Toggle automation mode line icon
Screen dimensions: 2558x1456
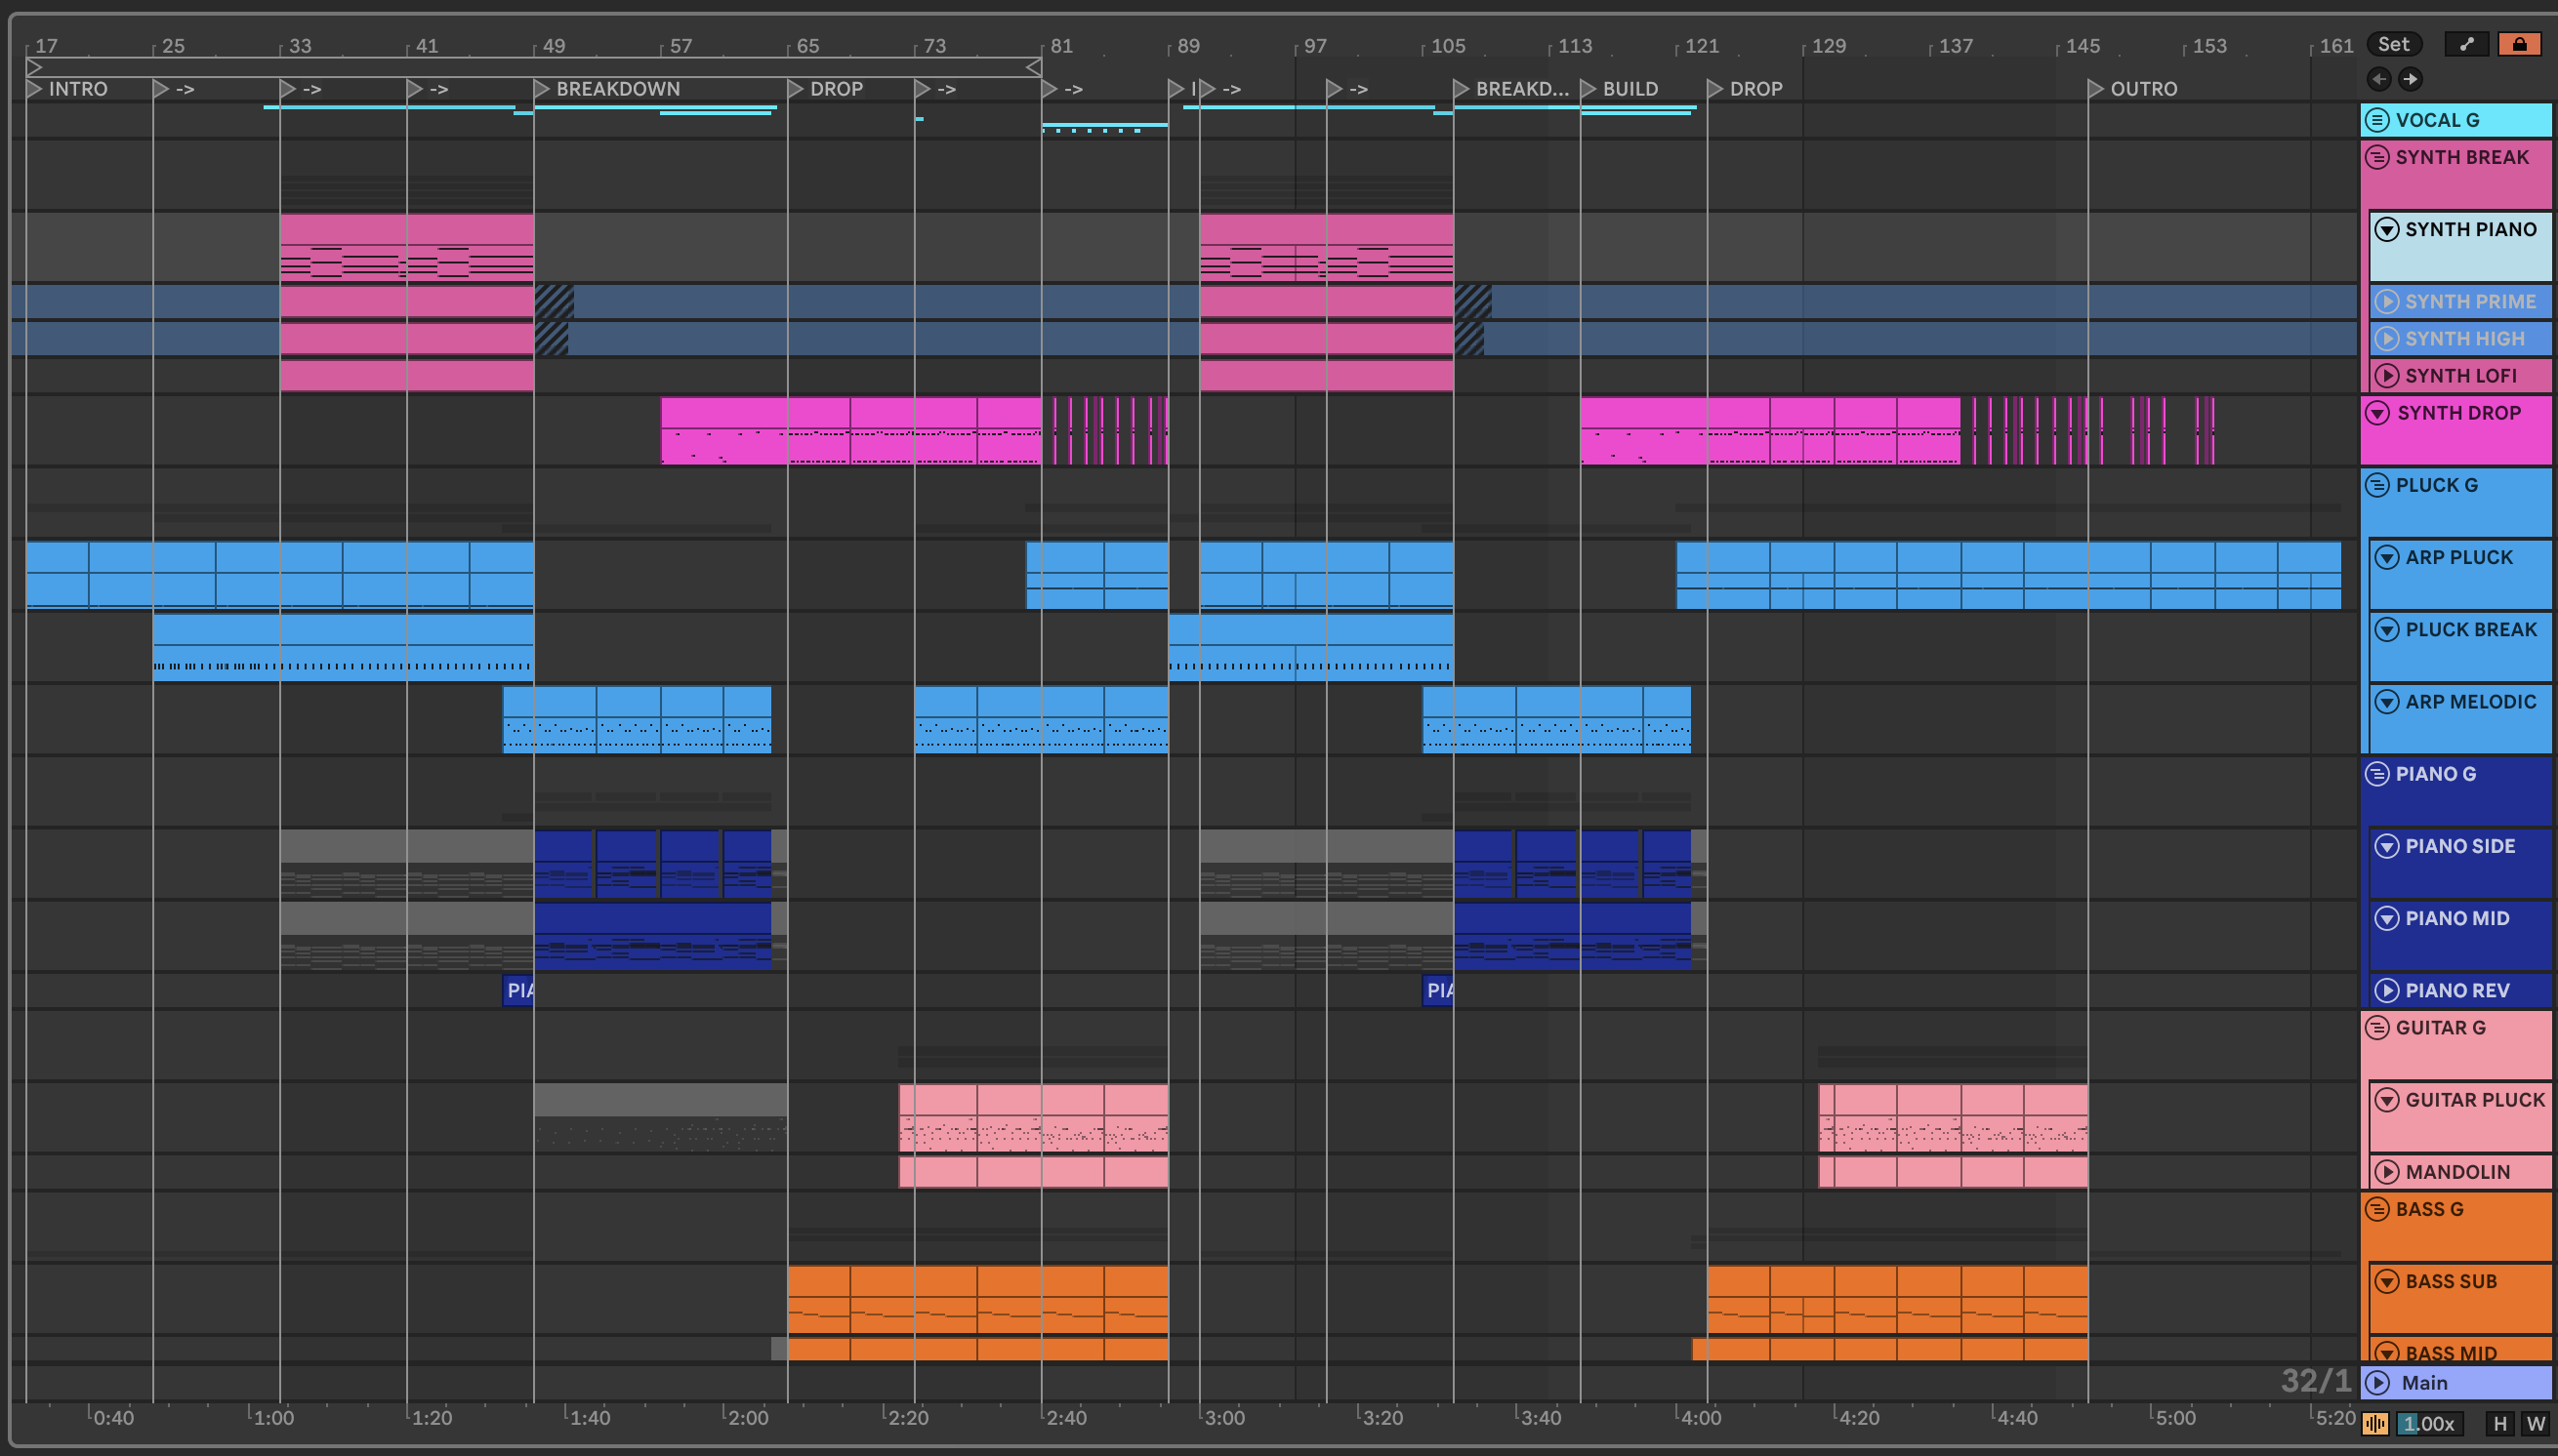pos(2467,44)
